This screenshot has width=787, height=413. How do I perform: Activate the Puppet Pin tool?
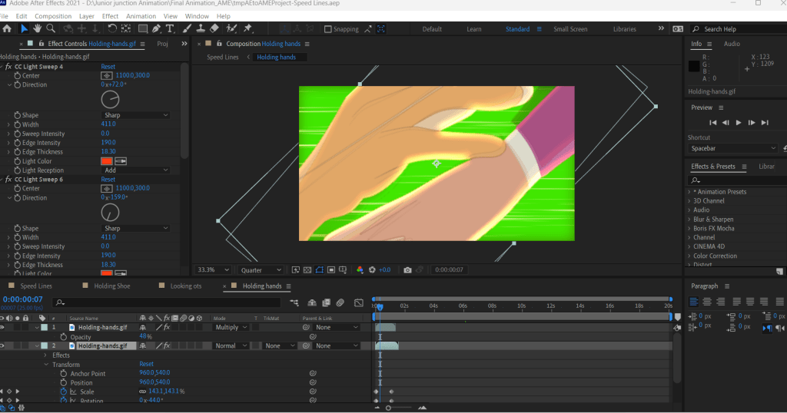247,29
